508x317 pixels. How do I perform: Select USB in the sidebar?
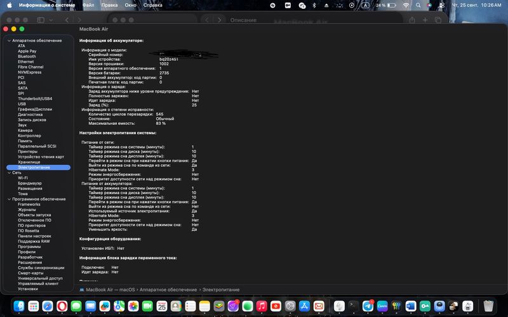tap(22, 104)
